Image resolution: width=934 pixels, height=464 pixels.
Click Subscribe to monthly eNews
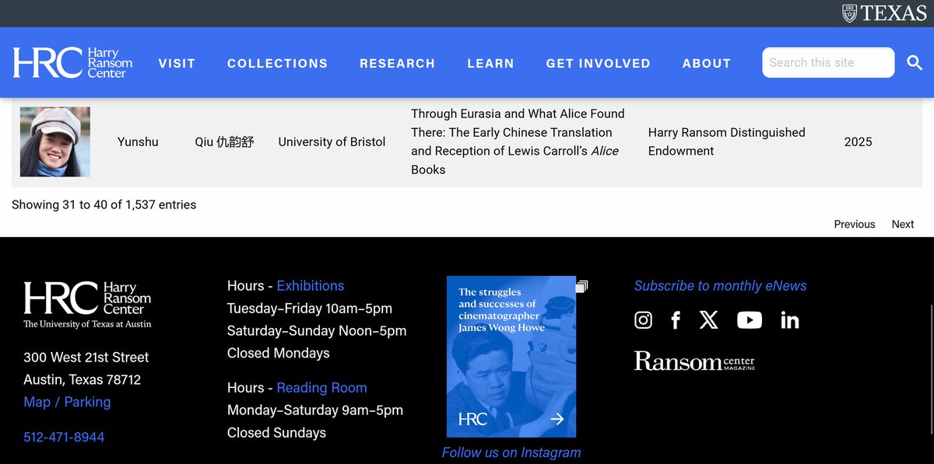point(720,286)
